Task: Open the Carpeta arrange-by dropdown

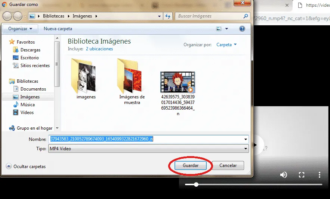Action: coord(226,45)
